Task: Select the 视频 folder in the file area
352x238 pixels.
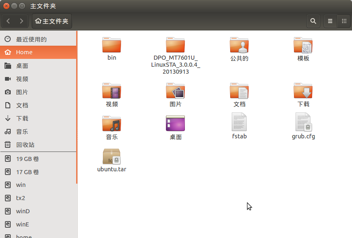Action: tap(112, 91)
